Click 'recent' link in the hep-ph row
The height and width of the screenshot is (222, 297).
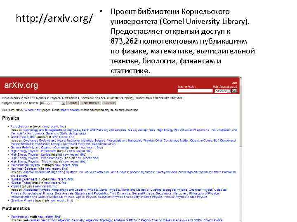tap(87, 158)
